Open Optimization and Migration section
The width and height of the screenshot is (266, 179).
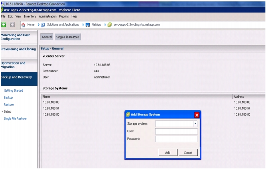point(19,65)
